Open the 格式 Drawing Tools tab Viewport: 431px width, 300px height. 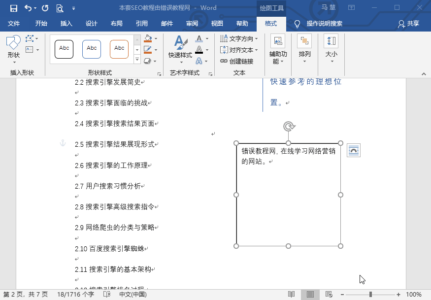point(272,23)
